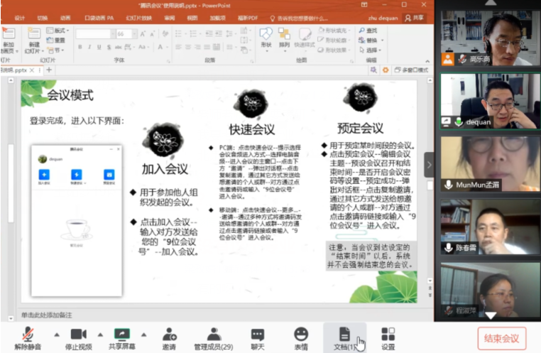Toggle text shadow S
The height and width of the screenshot is (353, 541).
109,47
